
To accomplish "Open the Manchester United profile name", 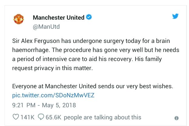I will click(x=58, y=18).
